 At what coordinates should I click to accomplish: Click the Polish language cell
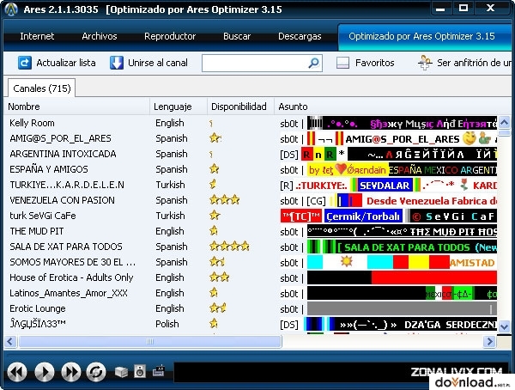tap(167, 324)
